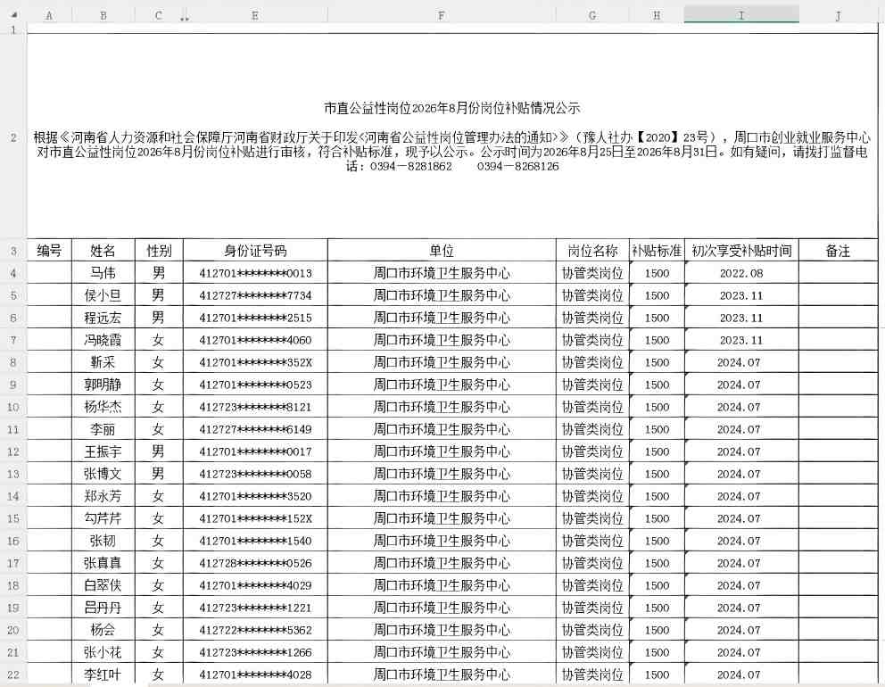This screenshot has height=687, width=885.
Task: Click header cell 编号
Action: pos(49,251)
